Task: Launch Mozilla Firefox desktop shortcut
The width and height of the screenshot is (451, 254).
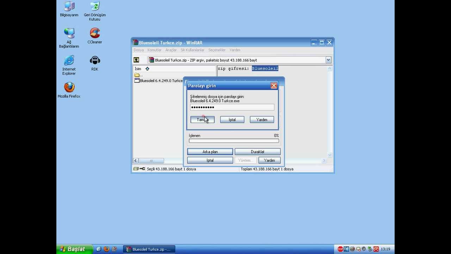Action: pyautogui.click(x=69, y=90)
